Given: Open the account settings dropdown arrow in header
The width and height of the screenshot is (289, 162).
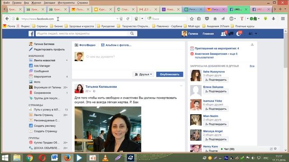Looking at the screenshot, I should 256,34.
